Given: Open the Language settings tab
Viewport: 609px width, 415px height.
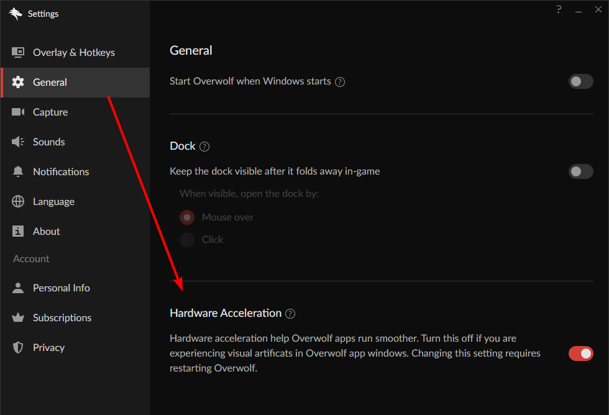Looking at the screenshot, I should (75, 201).
